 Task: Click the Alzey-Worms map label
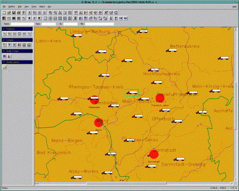click(84, 171)
